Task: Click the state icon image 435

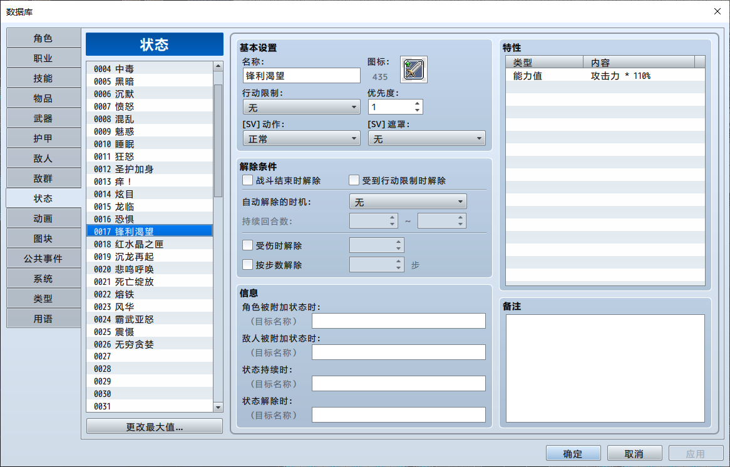Action: click(x=413, y=70)
